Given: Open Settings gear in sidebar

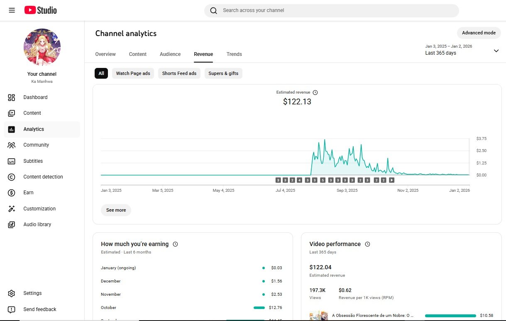Looking at the screenshot, I should (12, 293).
